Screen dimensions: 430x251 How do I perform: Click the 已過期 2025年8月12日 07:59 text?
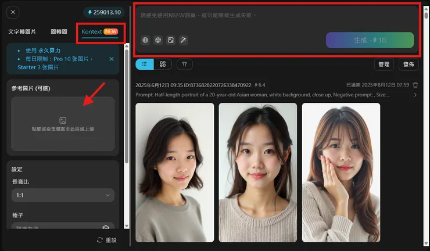tap(378, 85)
